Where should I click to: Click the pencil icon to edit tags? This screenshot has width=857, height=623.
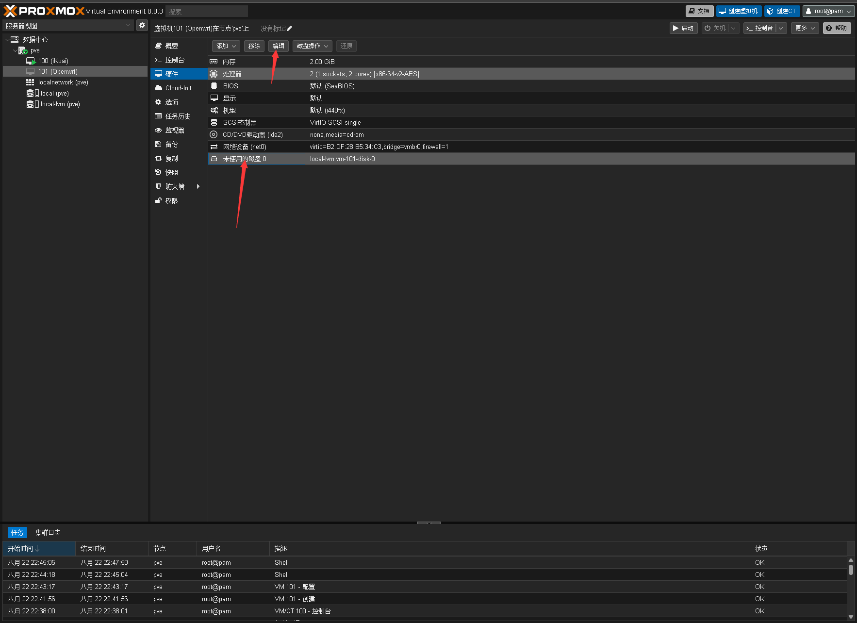tap(289, 29)
